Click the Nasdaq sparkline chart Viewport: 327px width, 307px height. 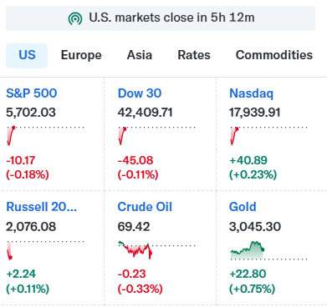pyautogui.click(x=268, y=136)
